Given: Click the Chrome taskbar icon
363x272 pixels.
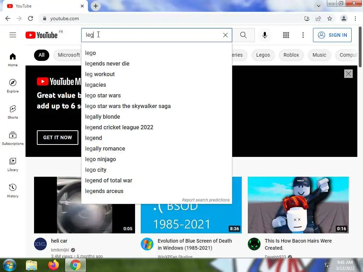Looking at the screenshot, I should (75, 265).
